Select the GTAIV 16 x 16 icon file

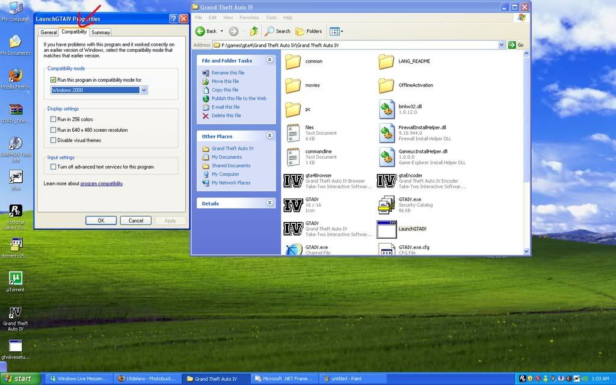[293, 205]
